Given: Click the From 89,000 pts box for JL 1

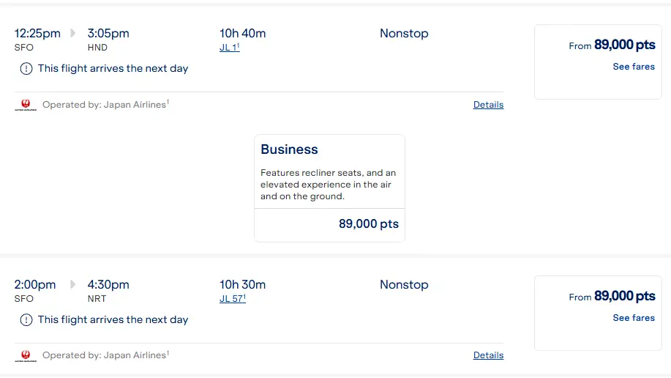Looking at the screenshot, I should click(x=598, y=62).
